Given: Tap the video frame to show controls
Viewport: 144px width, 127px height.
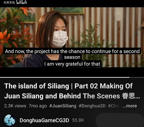Looking at the screenshot, I should [72, 27].
